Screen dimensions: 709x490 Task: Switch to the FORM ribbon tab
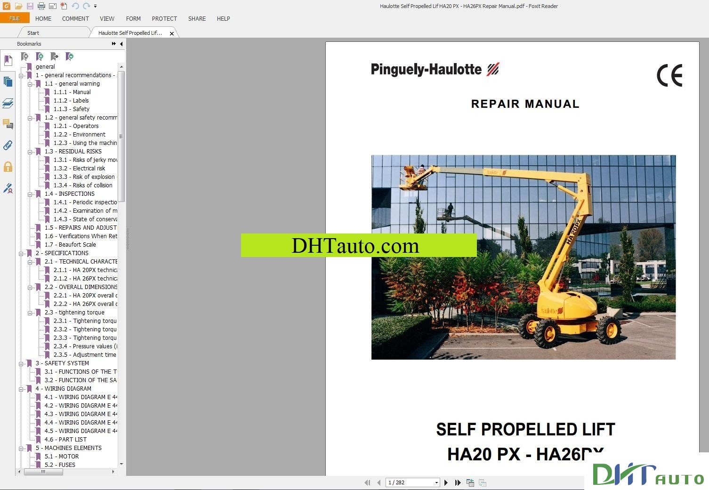coord(133,19)
